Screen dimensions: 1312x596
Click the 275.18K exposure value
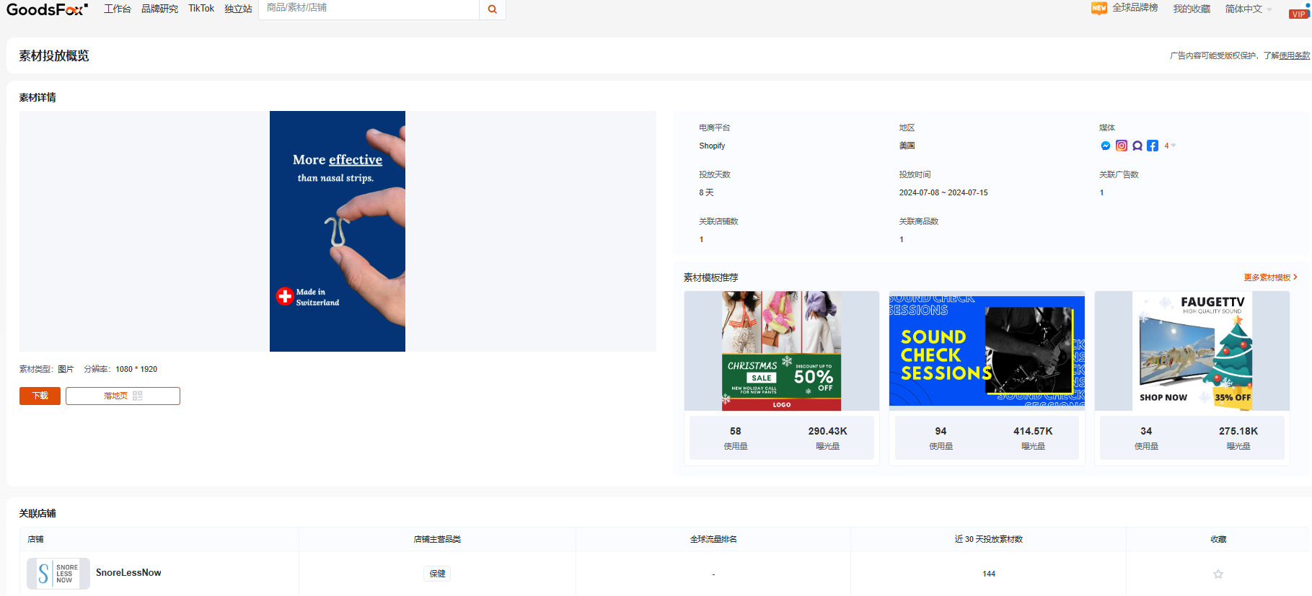click(x=1238, y=431)
